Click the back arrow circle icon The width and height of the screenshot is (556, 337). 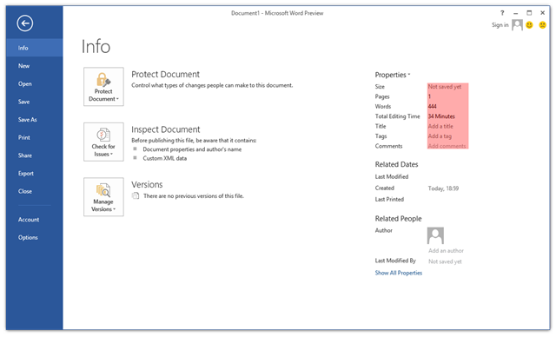[x=25, y=23]
